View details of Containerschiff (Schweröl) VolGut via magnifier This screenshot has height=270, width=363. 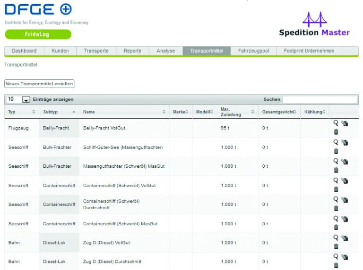click(336, 180)
